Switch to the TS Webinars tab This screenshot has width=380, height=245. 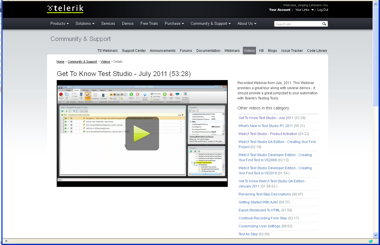click(107, 51)
